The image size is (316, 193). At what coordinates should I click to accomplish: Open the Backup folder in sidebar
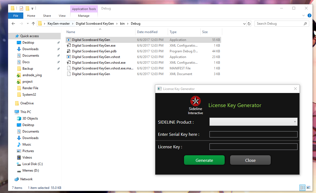click(28, 69)
